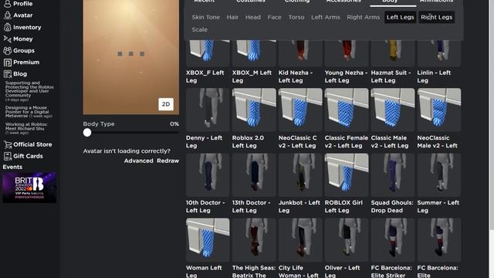Equip the NeoClassic Male v2 Left Leg
The width and height of the screenshot is (494, 278).
439,110
